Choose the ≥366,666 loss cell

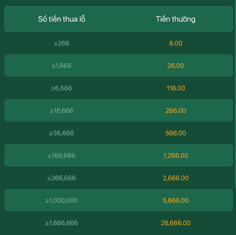point(61,178)
